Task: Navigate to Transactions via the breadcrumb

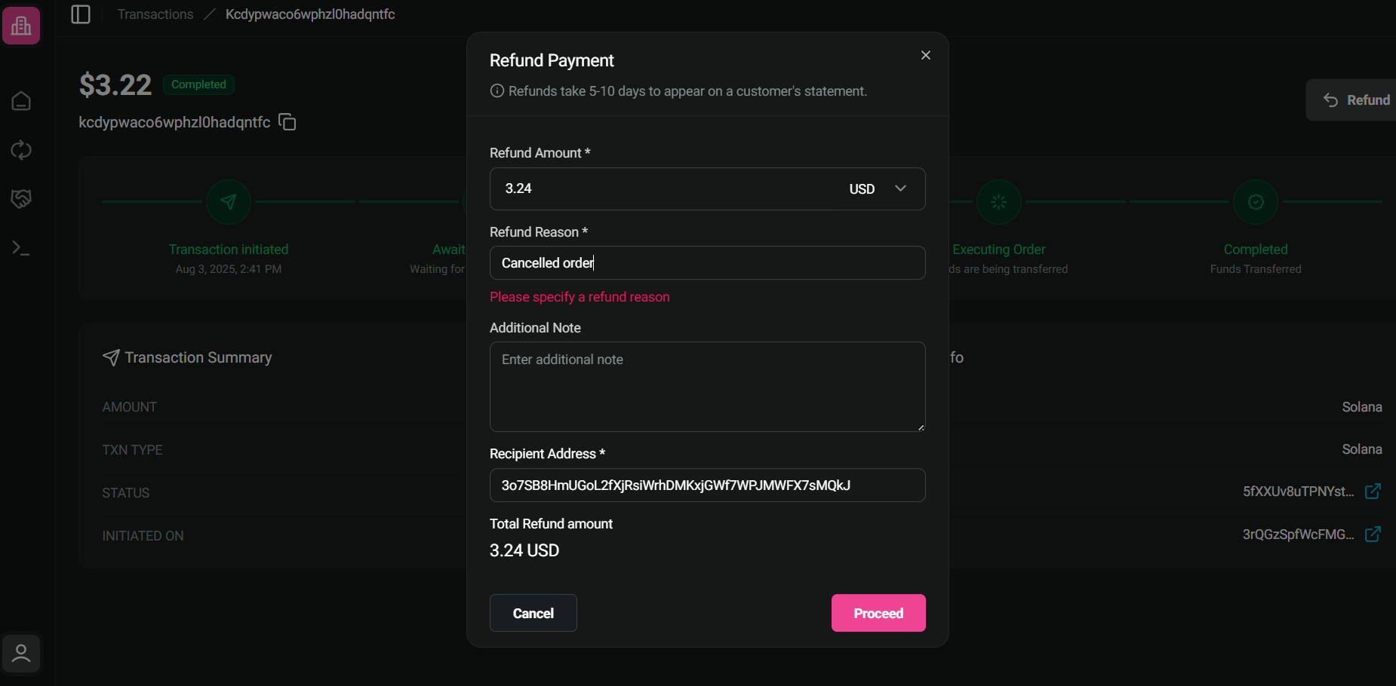Action: (155, 14)
